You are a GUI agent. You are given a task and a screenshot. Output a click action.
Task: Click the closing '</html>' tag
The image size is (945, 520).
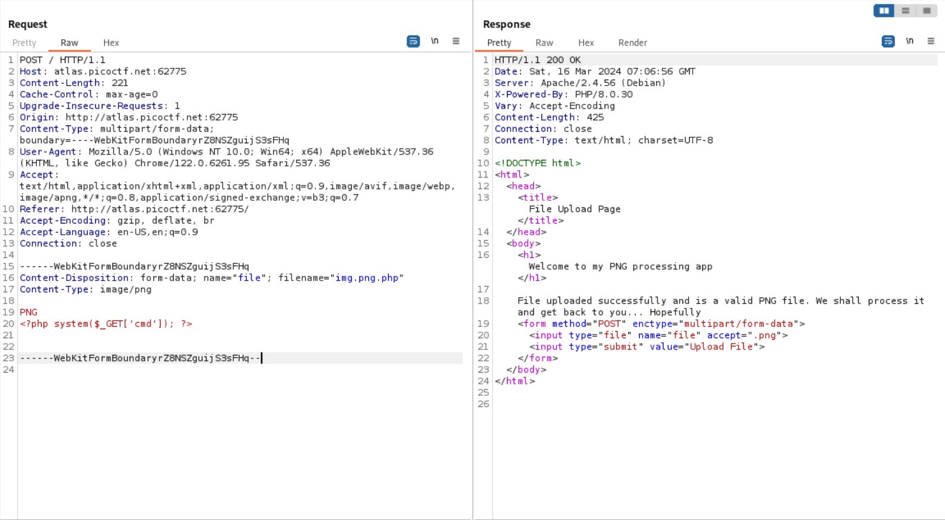click(x=515, y=382)
